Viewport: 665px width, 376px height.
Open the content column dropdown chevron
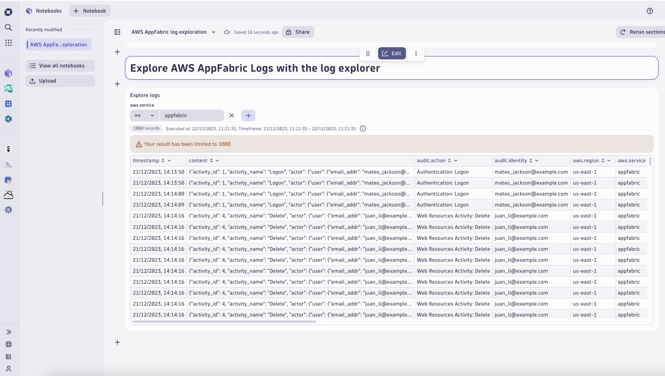(x=217, y=161)
